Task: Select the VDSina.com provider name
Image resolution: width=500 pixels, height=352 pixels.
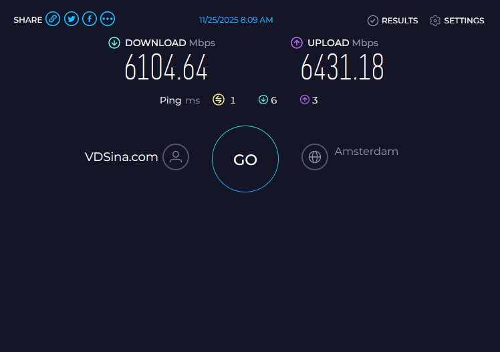Action: click(x=121, y=157)
